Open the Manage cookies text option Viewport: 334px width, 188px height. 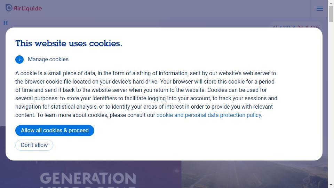point(48,59)
